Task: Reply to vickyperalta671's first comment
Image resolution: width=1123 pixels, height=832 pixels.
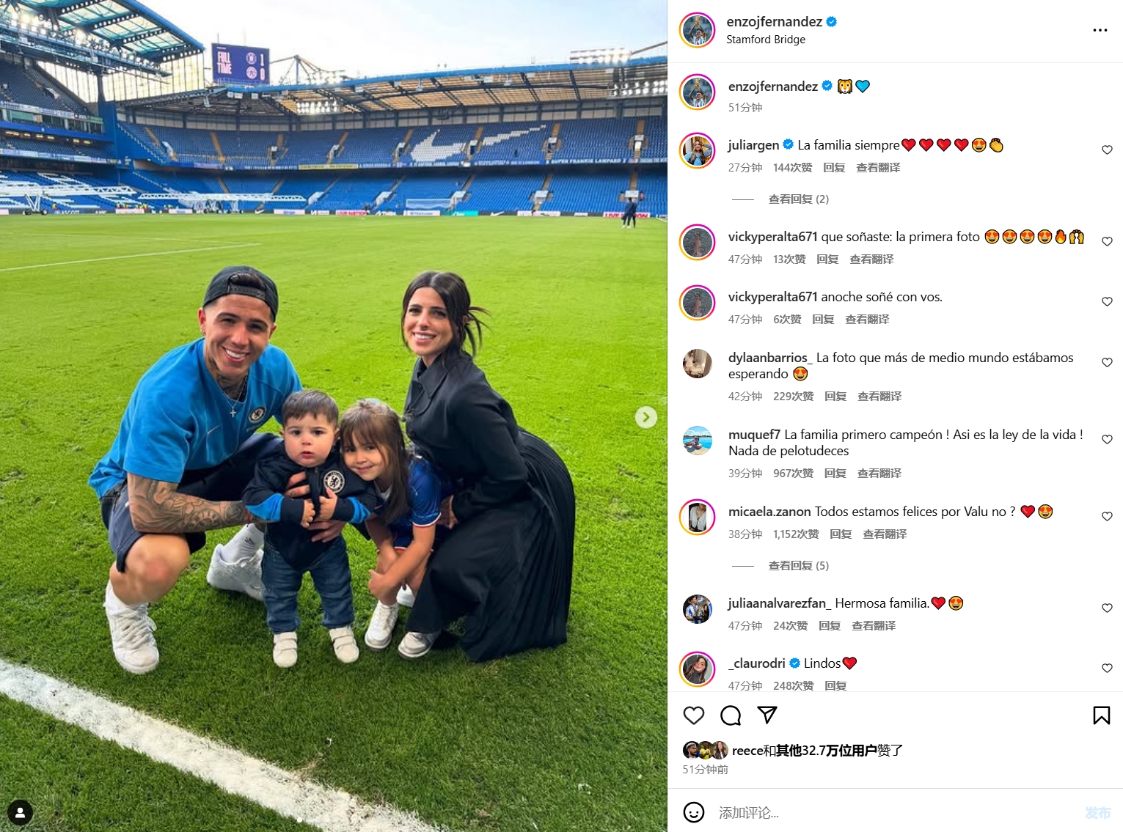Action: (x=827, y=259)
